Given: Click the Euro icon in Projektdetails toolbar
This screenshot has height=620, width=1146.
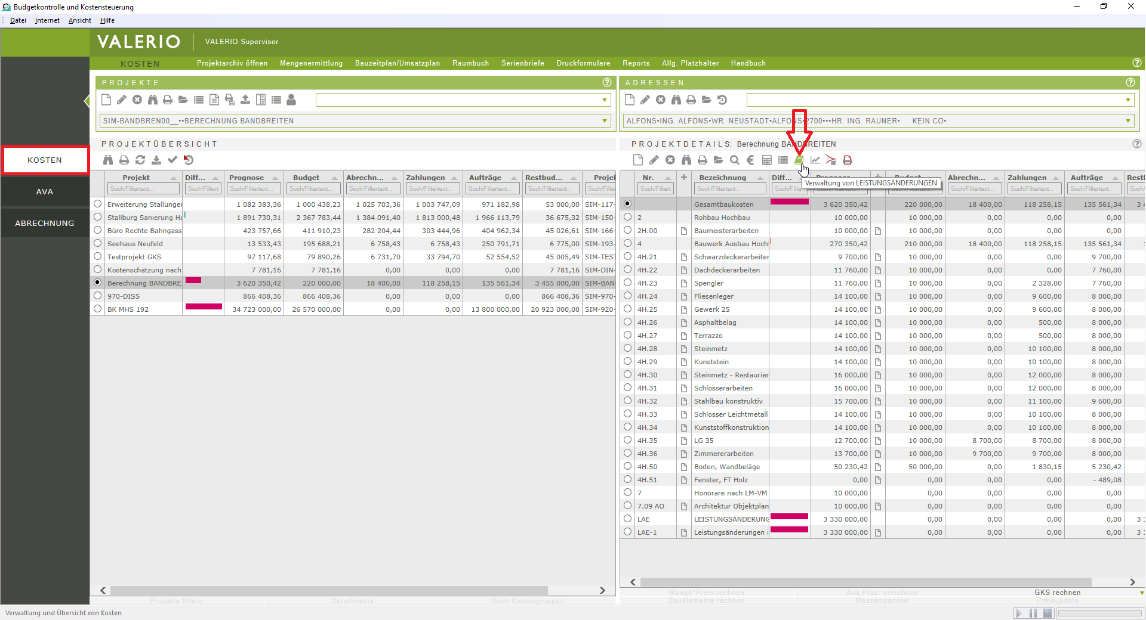Looking at the screenshot, I should (x=750, y=160).
